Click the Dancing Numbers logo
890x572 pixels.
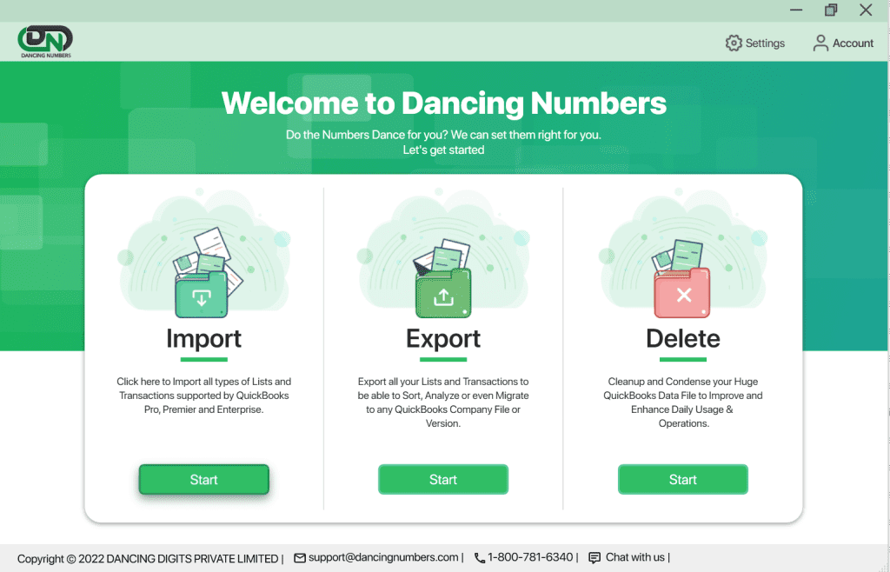click(x=43, y=40)
